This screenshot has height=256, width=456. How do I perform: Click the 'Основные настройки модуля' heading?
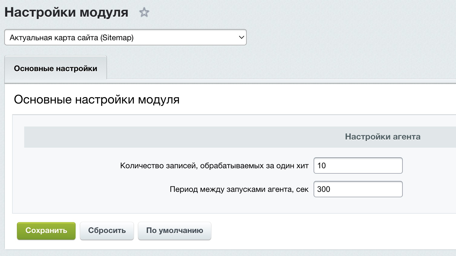(x=97, y=100)
